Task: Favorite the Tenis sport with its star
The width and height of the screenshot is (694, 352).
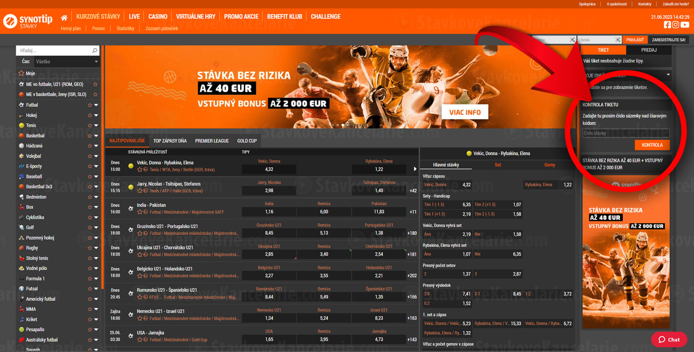Action: 90,125
